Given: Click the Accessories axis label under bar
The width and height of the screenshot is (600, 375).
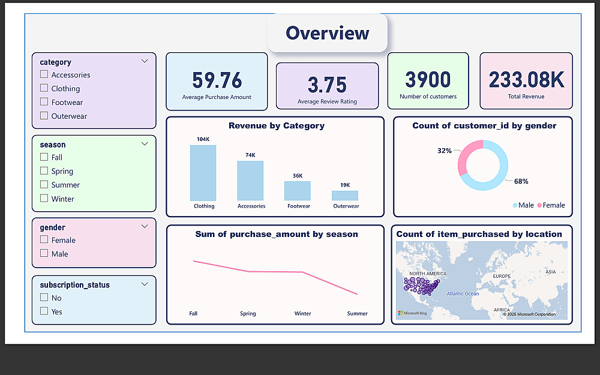Looking at the screenshot, I should click(251, 206).
